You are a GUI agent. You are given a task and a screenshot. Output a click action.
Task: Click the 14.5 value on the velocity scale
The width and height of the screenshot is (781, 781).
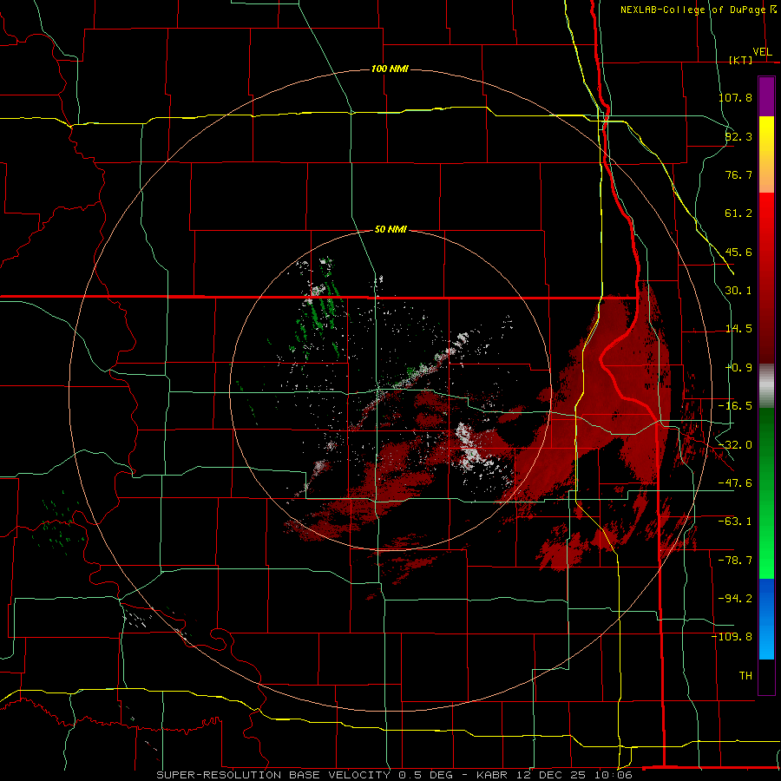(x=738, y=329)
